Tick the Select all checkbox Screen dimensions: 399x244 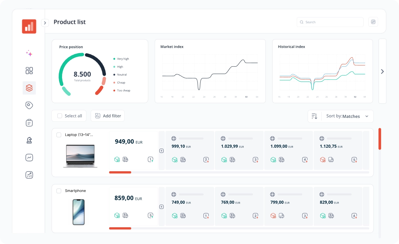(60, 116)
